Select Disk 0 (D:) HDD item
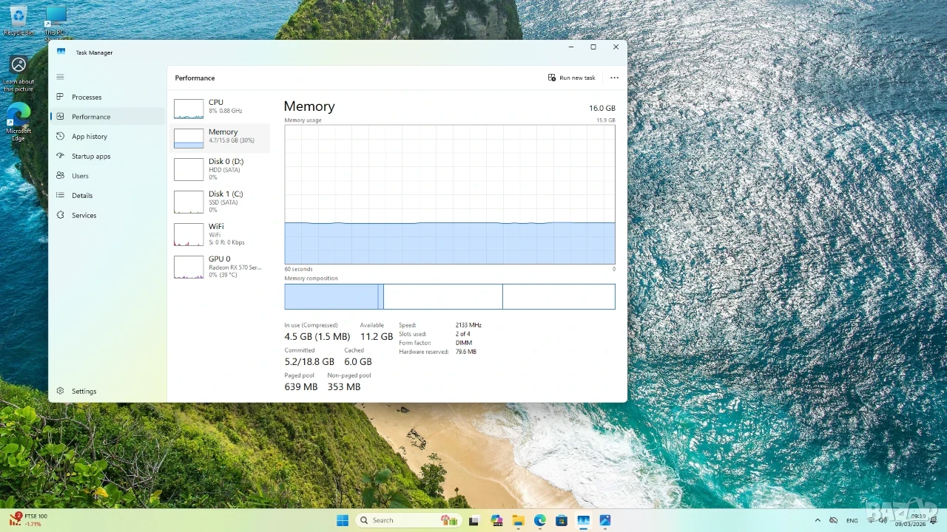This screenshot has height=532, width=947. coord(221,169)
